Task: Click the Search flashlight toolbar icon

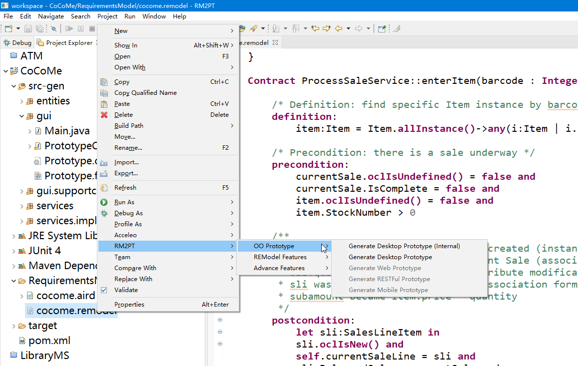Action: pyautogui.click(x=253, y=29)
